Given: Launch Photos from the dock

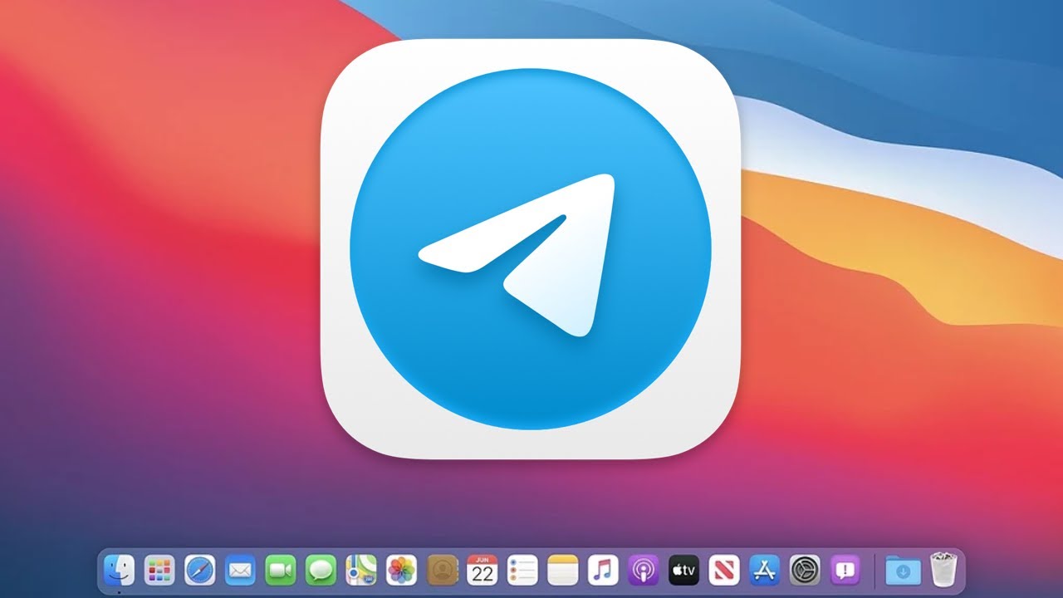Looking at the screenshot, I should click(x=402, y=570).
